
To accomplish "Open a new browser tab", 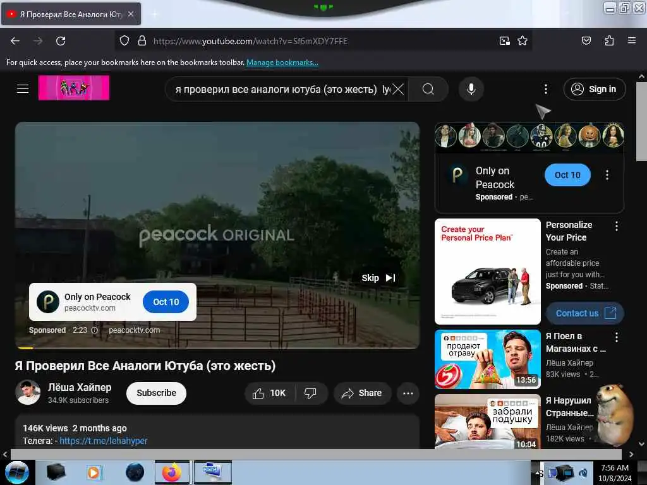I will click(x=154, y=15).
